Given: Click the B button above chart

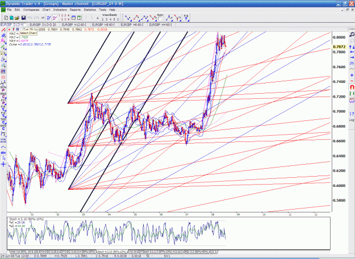Looking at the screenshot, I should click(18, 30).
